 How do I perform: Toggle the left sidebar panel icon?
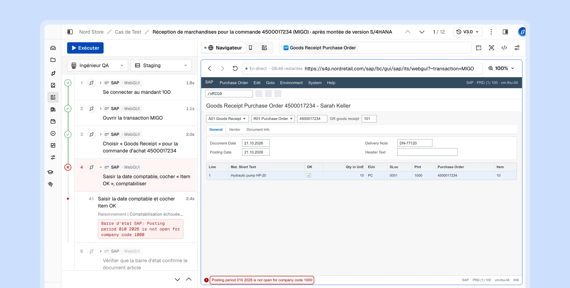(70, 32)
